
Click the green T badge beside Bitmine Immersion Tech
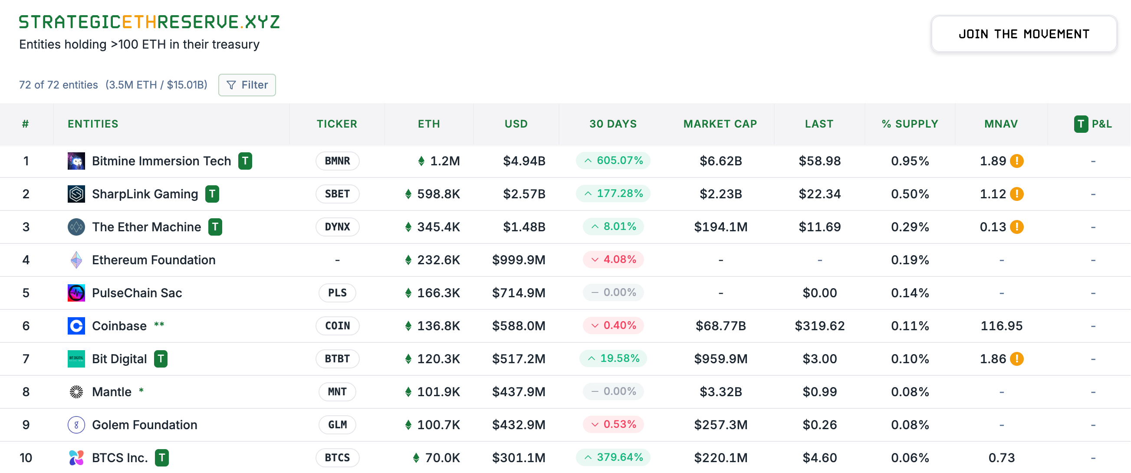pos(245,161)
